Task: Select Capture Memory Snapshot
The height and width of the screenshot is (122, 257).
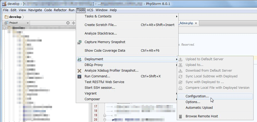Action: click(127, 42)
